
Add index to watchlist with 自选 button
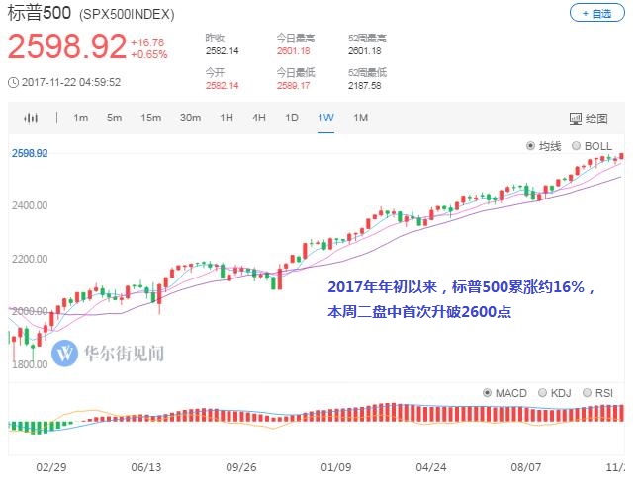click(x=596, y=14)
